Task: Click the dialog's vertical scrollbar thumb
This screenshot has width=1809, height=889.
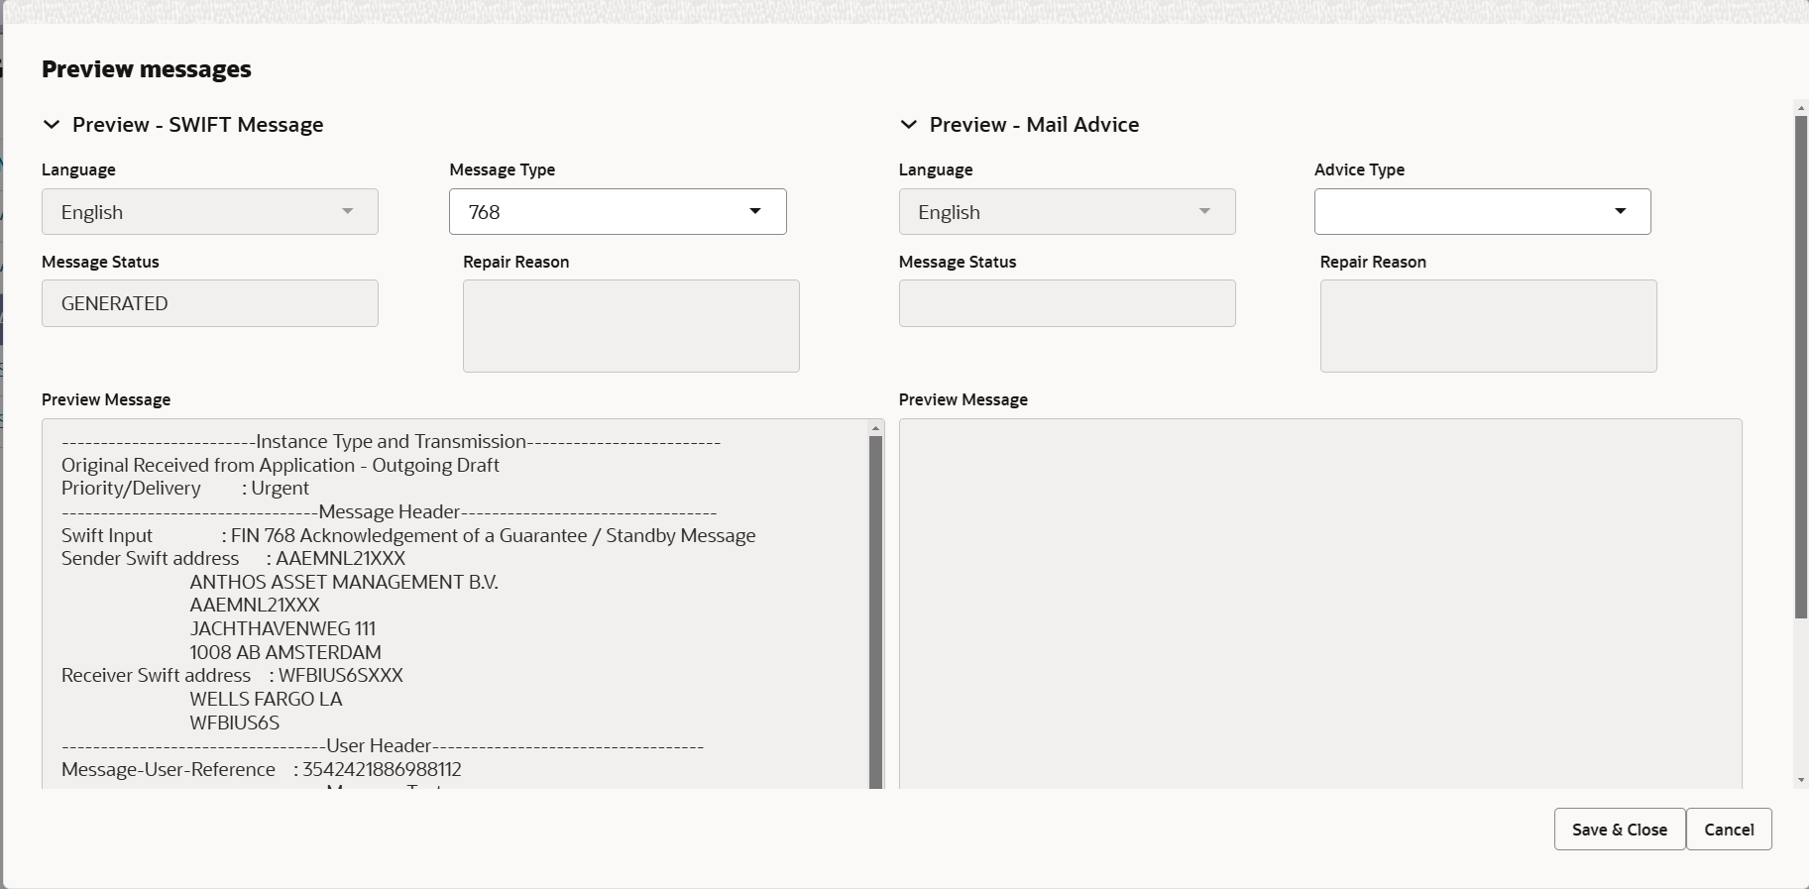Action: pyautogui.click(x=1801, y=367)
